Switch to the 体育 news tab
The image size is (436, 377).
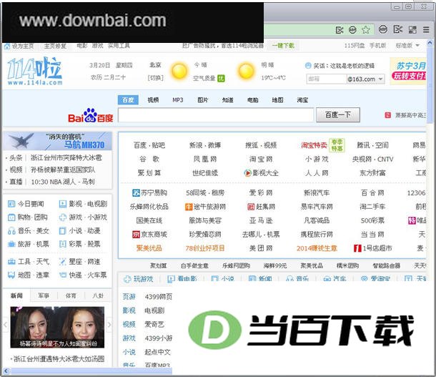71,295
